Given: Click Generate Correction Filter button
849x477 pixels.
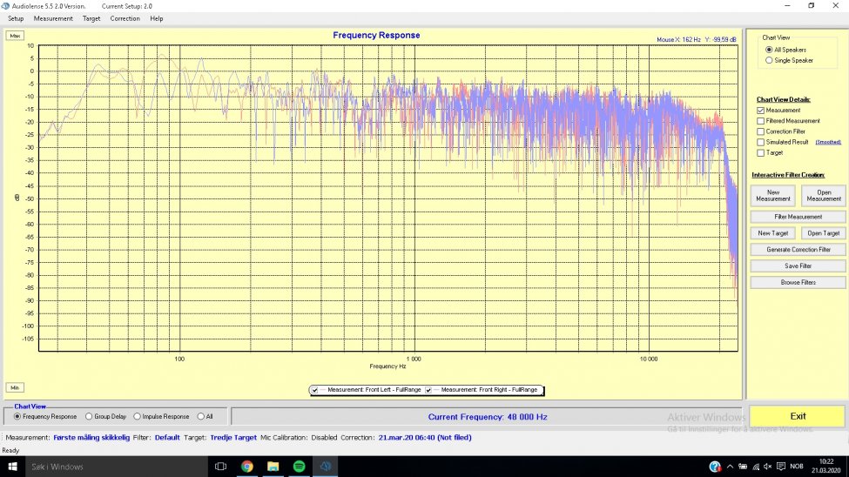Looking at the screenshot, I should (x=798, y=250).
